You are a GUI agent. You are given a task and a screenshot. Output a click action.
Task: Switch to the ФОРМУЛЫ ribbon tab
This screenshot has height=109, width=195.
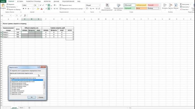coord(47,1)
